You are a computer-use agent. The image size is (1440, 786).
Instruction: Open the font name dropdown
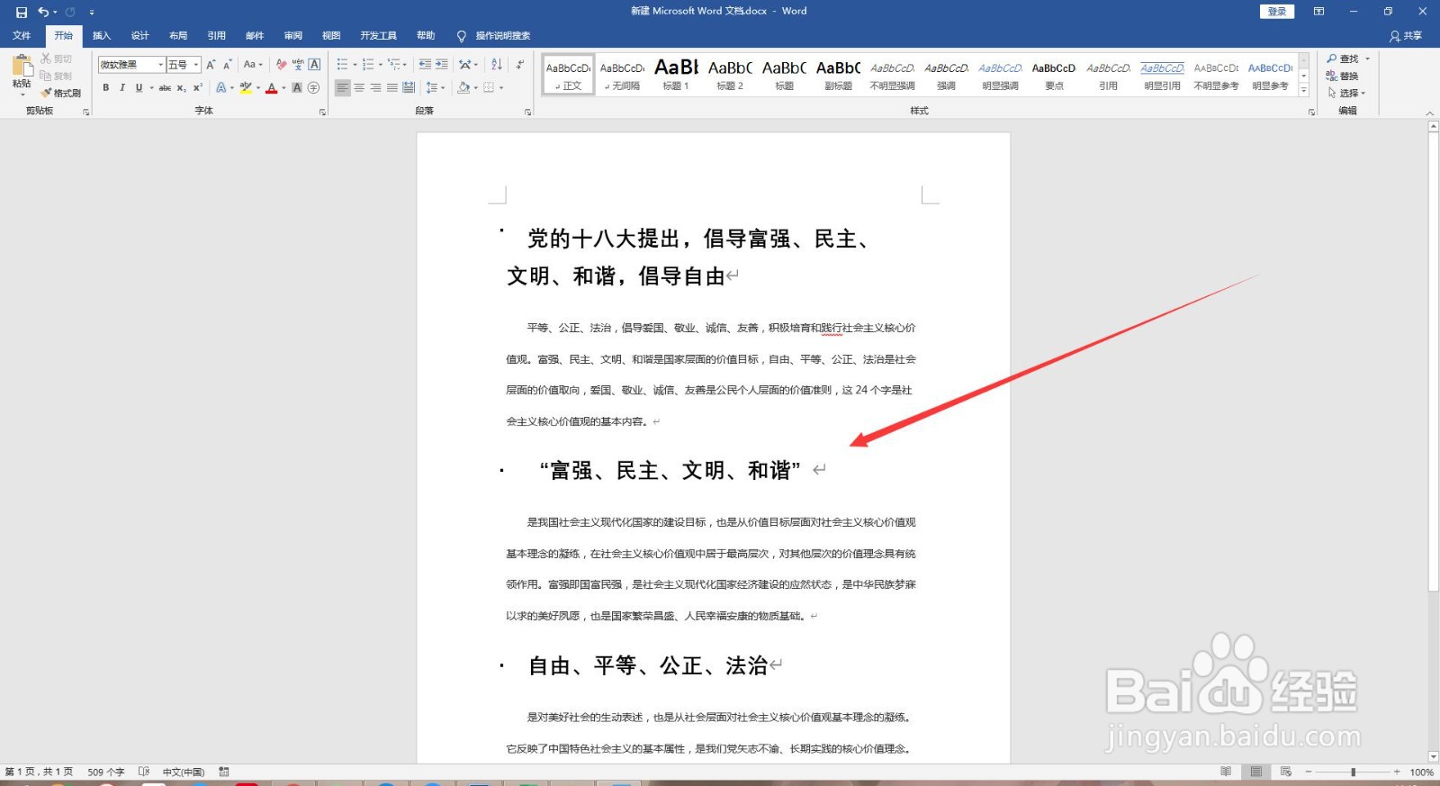coord(161,65)
